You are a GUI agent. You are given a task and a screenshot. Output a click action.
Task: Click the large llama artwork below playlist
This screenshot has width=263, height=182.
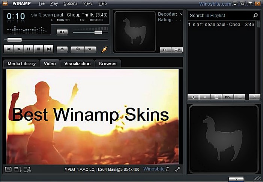point(224,139)
